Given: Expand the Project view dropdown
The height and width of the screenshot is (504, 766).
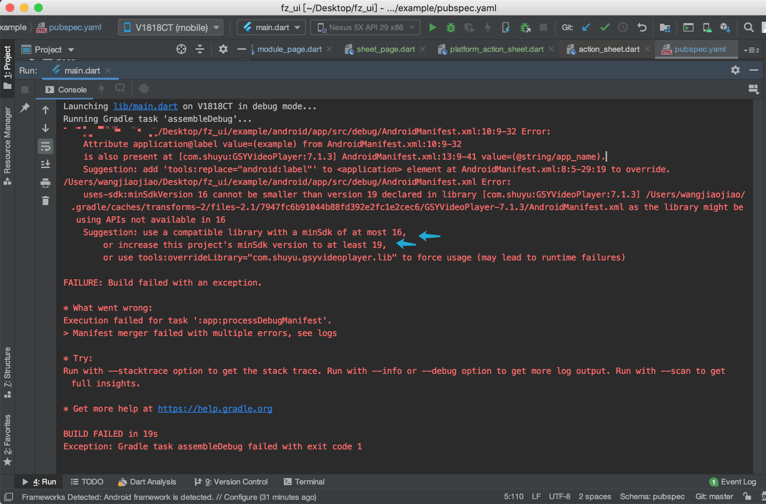Looking at the screenshot, I should click(48, 49).
